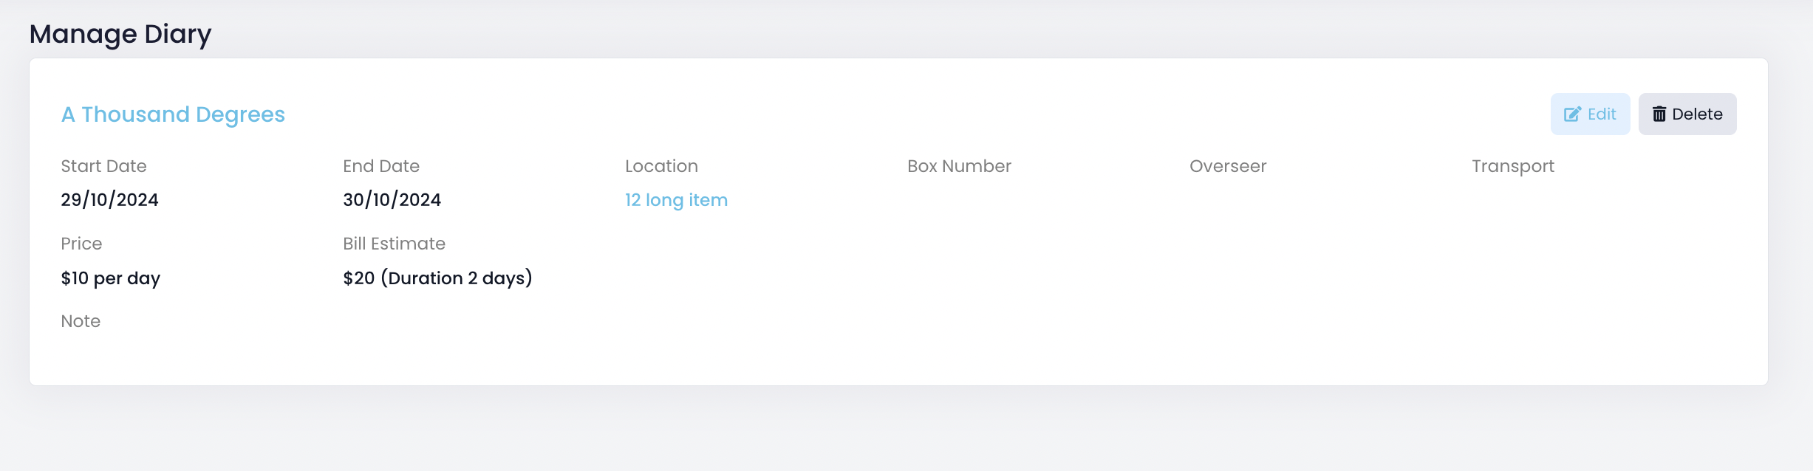This screenshot has height=471, width=1813.
Task: Click the End Date label
Action: coord(381,166)
